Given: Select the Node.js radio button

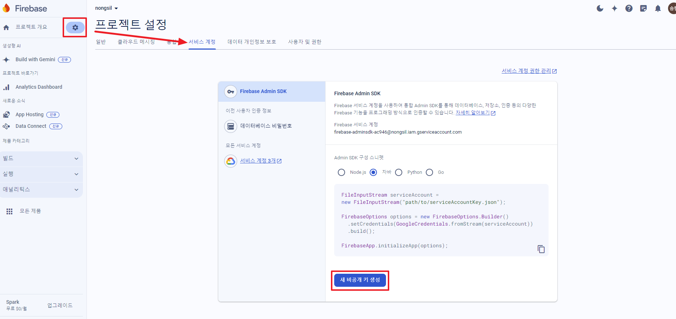Looking at the screenshot, I should (x=341, y=172).
